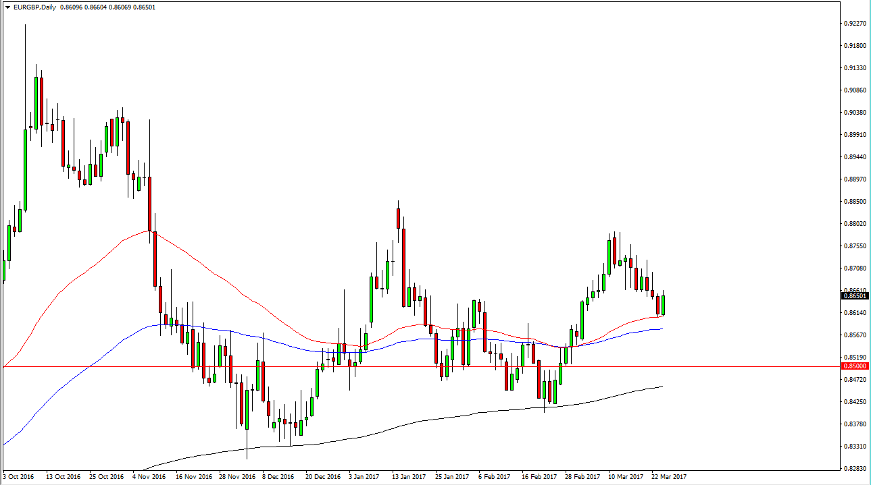Click the current price tag 0.86501
Screen dimensions: 871x485
[x=855, y=295]
